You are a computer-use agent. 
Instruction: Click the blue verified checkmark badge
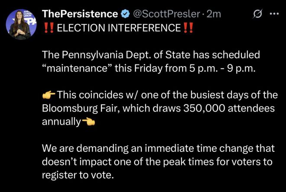click(x=125, y=14)
